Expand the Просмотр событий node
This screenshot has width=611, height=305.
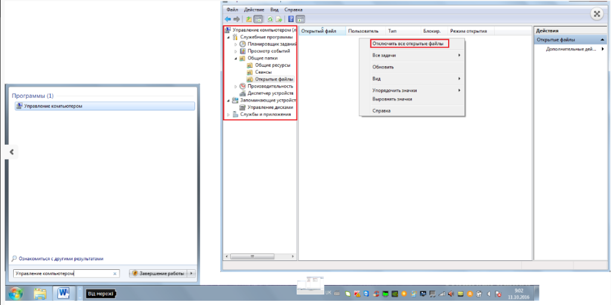click(236, 51)
